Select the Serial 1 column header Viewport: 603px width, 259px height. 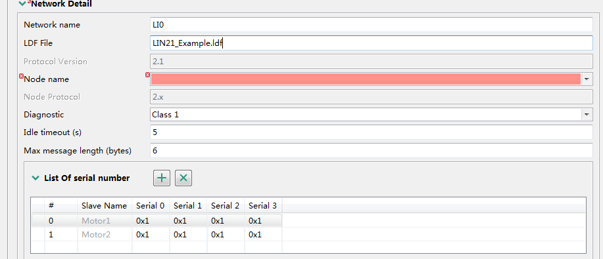coord(187,206)
